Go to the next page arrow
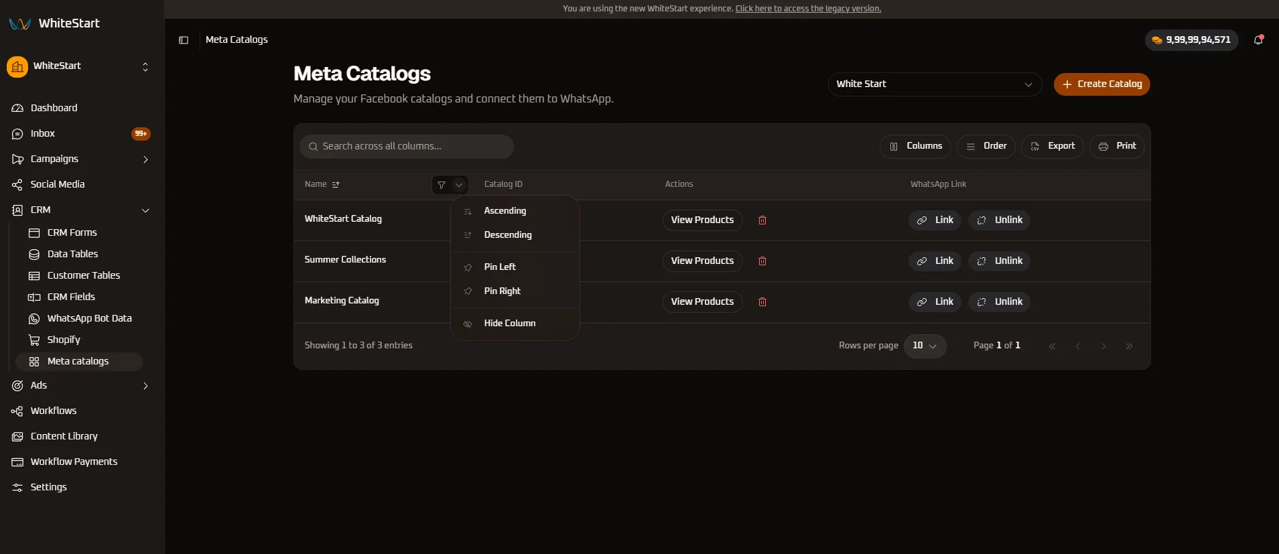1279x554 pixels. pos(1103,346)
